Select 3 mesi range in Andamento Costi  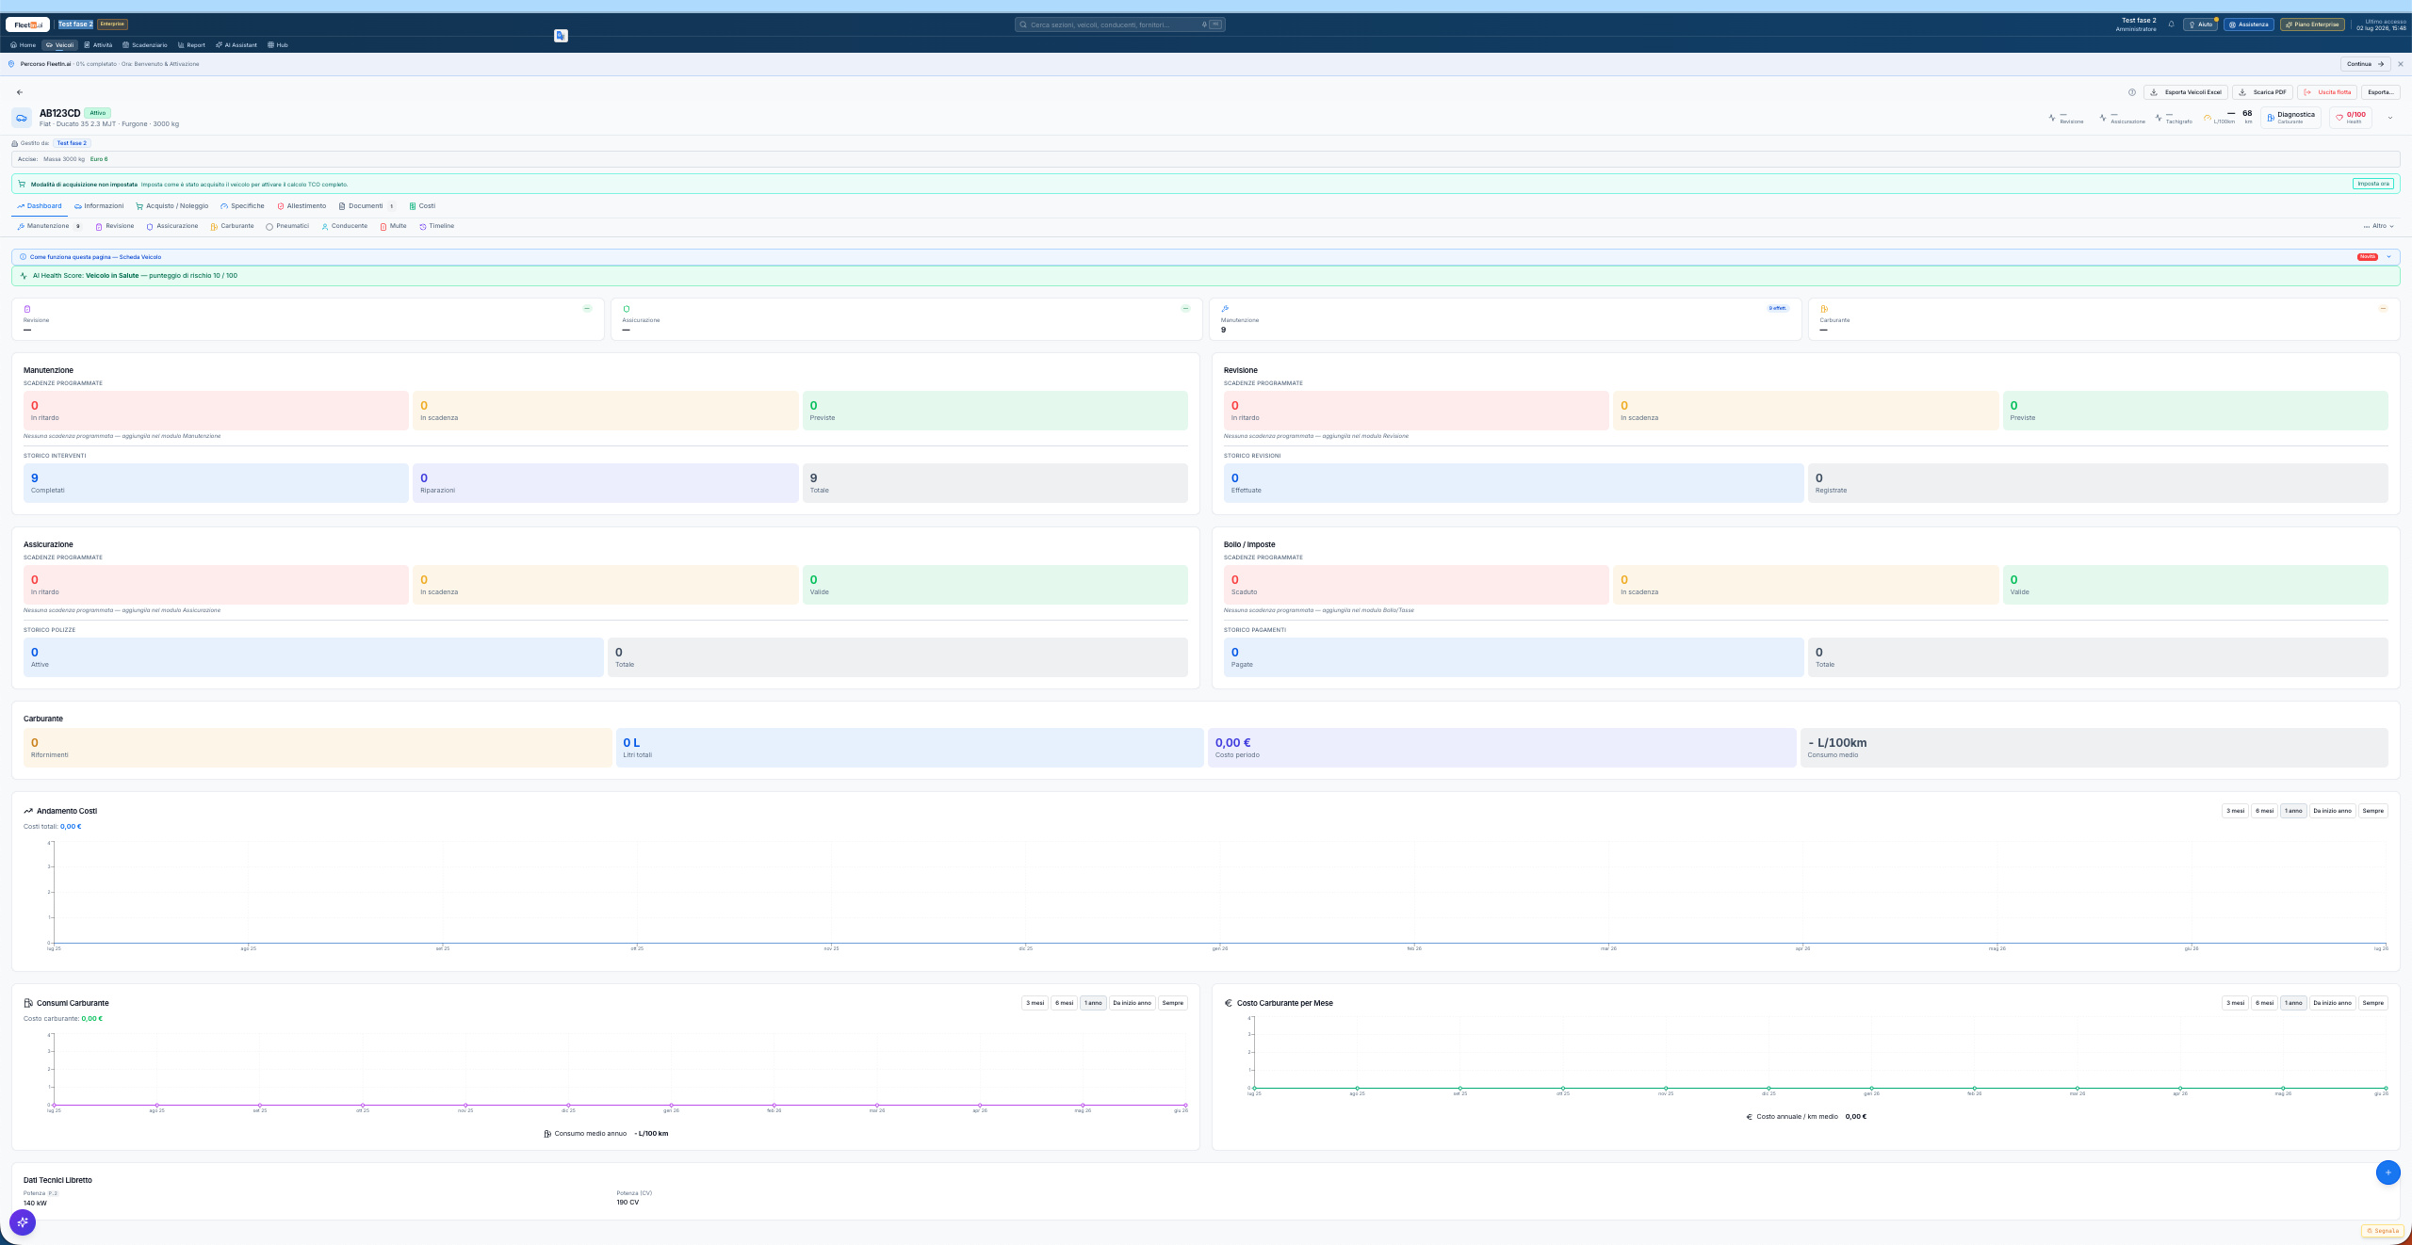[2235, 811]
